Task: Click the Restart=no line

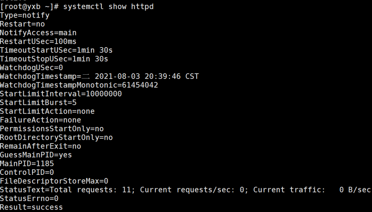Action: 22,24
